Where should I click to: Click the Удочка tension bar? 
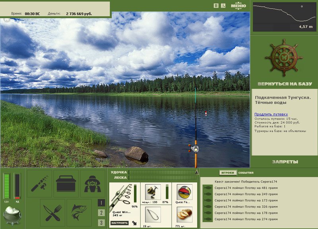[x=162, y=173]
